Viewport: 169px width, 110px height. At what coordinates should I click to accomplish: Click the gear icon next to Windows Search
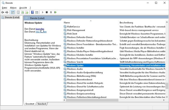[65, 62]
